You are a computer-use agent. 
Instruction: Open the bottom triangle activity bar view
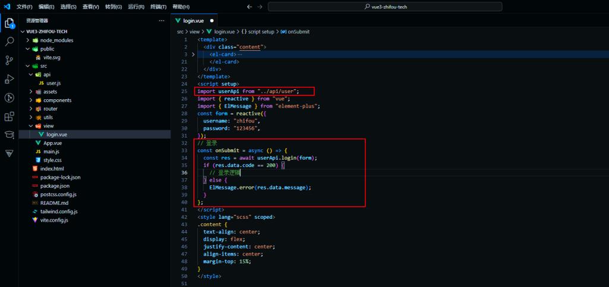coord(10,153)
